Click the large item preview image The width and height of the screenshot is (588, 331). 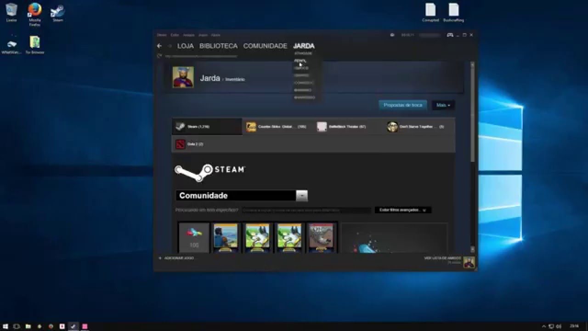click(394, 238)
